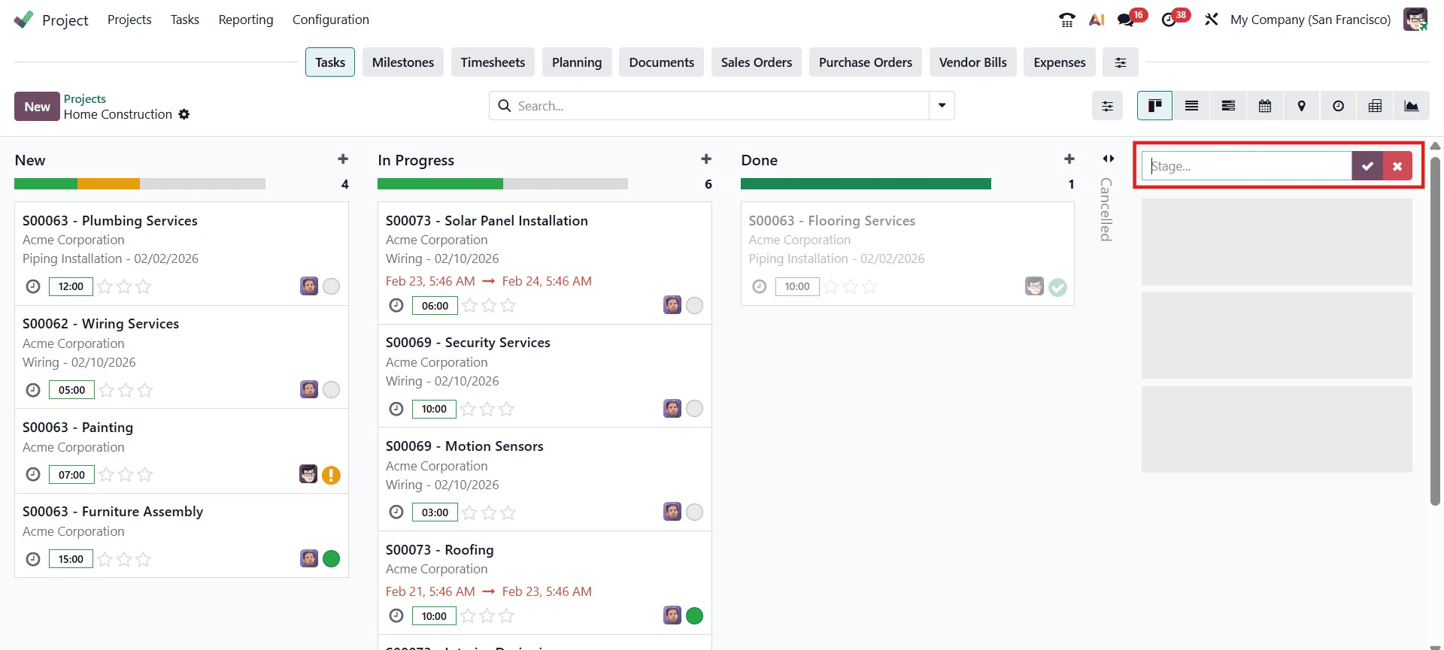Open the Planning tab
The image size is (1444, 650).
(577, 62)
